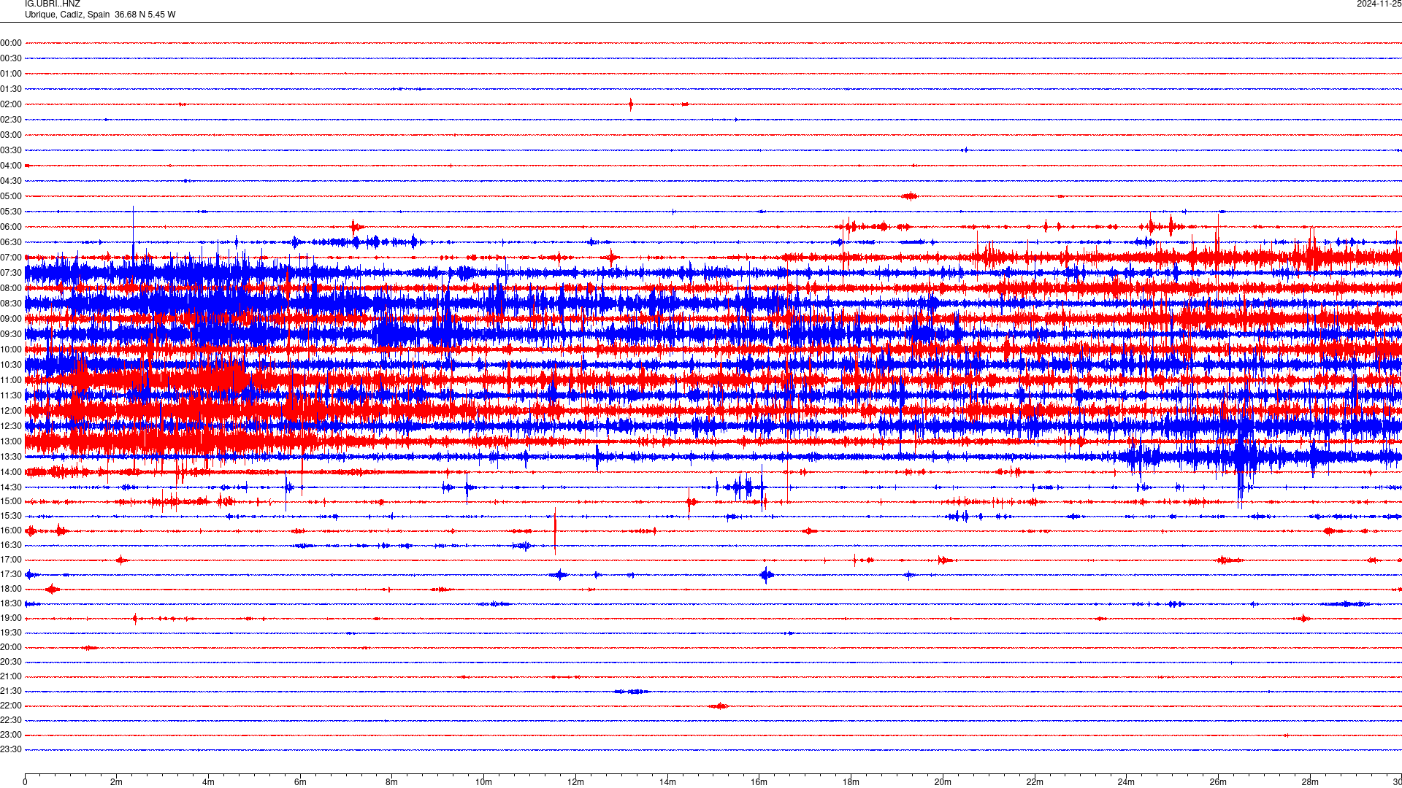Select the 19:00 row time label
Viewport: 1402px width, 788px height.
point(11,618)
